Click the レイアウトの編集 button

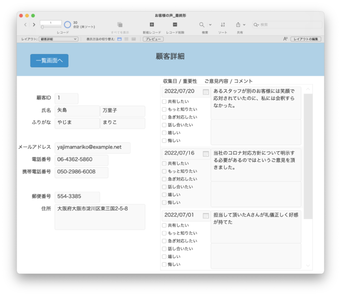click(306, 39)
